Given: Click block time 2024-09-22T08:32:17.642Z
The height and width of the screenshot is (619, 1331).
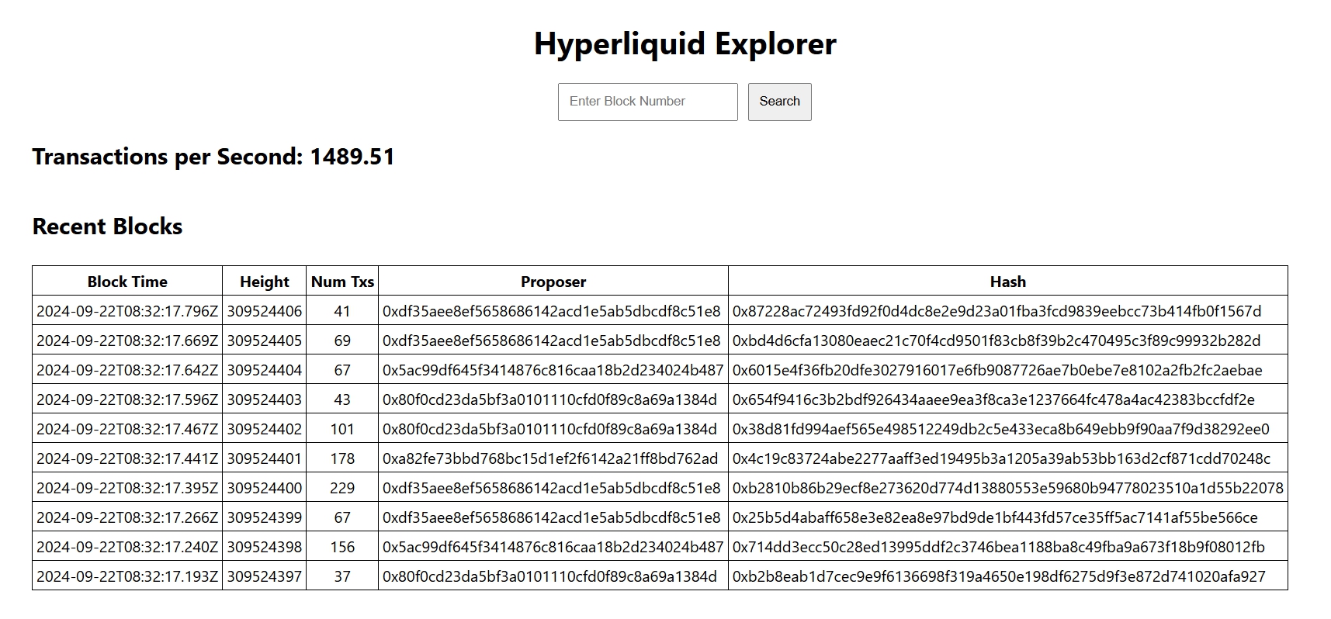Looking at the screenshot, I should pos(127,370).
